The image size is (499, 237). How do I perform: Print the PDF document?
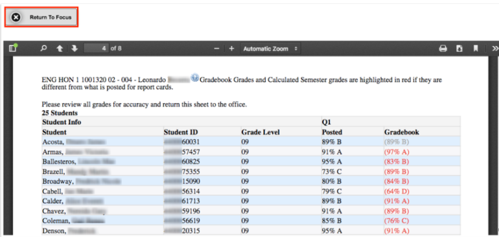point(443,49)
